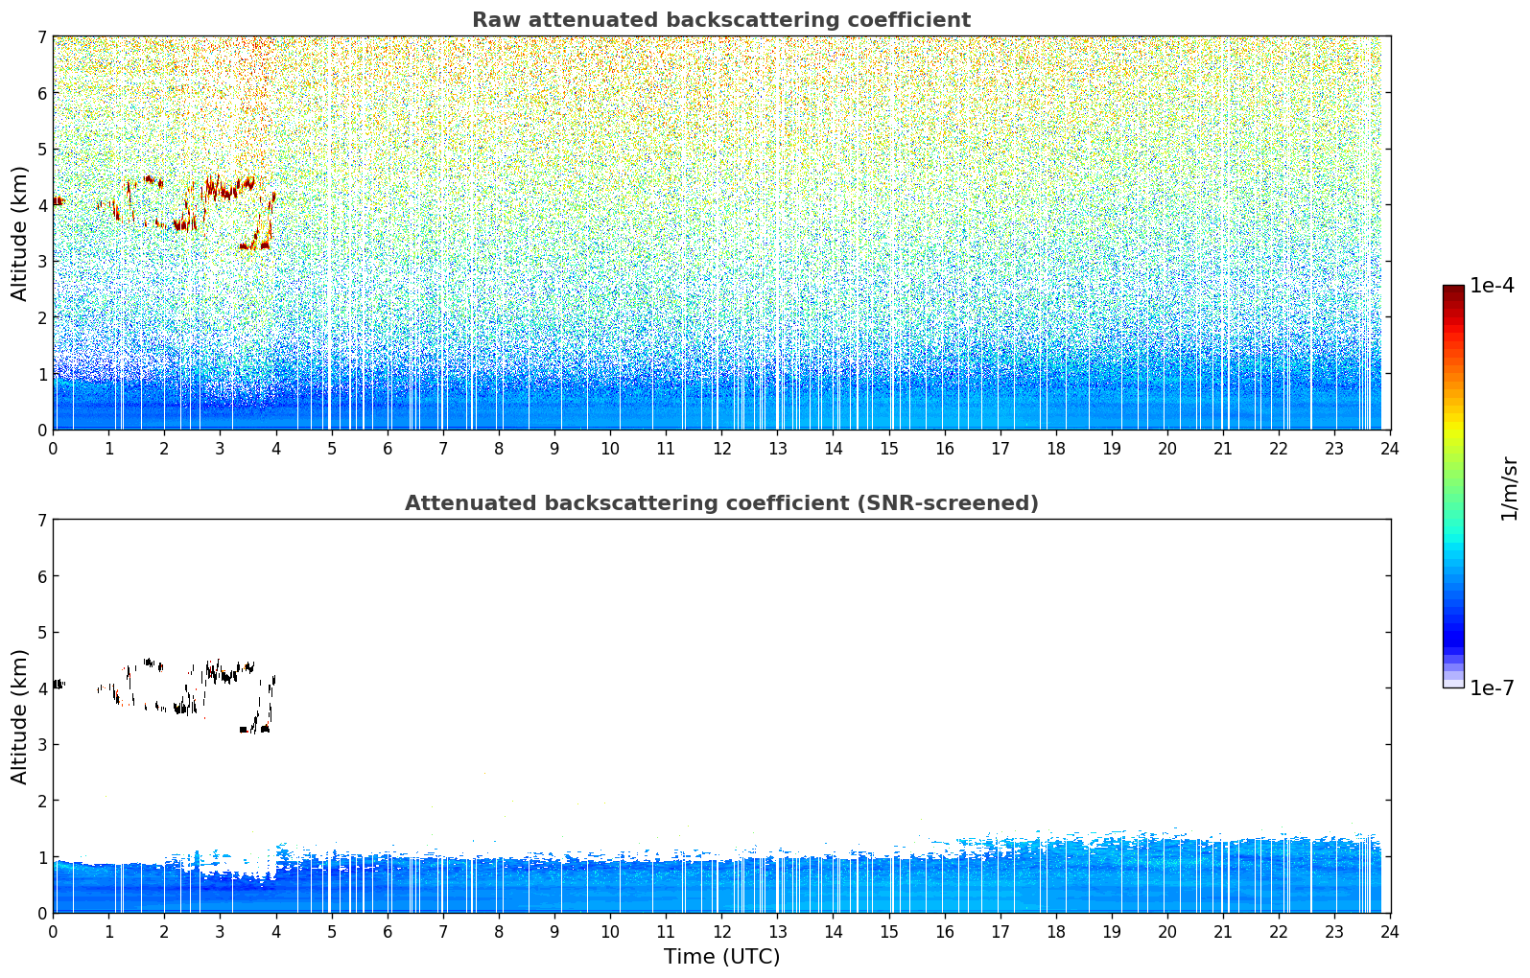Click the colorbar's '1e-4' maximum label
The width and height of the screenshot is (1530, 978).
click(1492, 286)
